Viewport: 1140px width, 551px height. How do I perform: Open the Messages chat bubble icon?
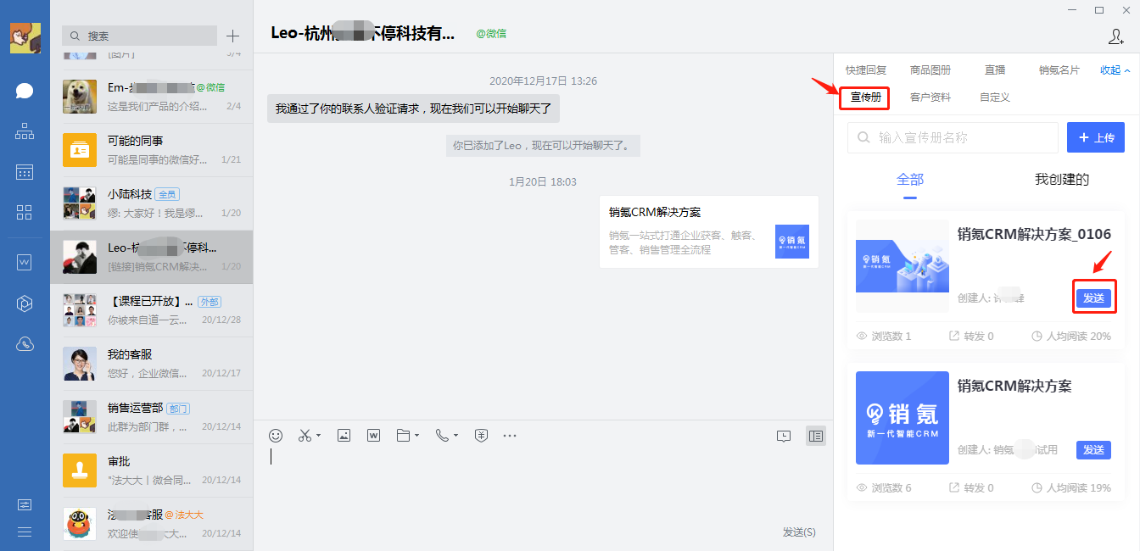(25, 91)
